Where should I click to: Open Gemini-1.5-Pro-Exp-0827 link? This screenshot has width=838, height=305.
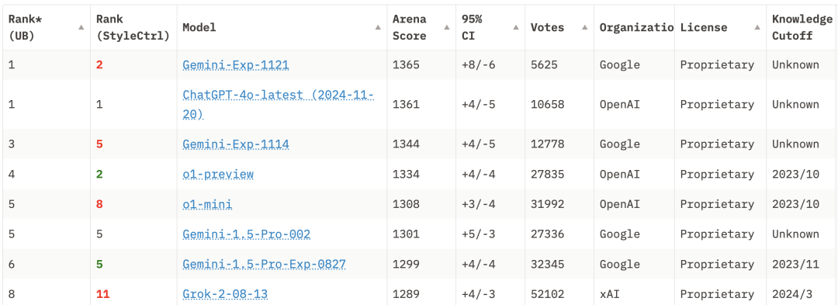coord(264,265)
